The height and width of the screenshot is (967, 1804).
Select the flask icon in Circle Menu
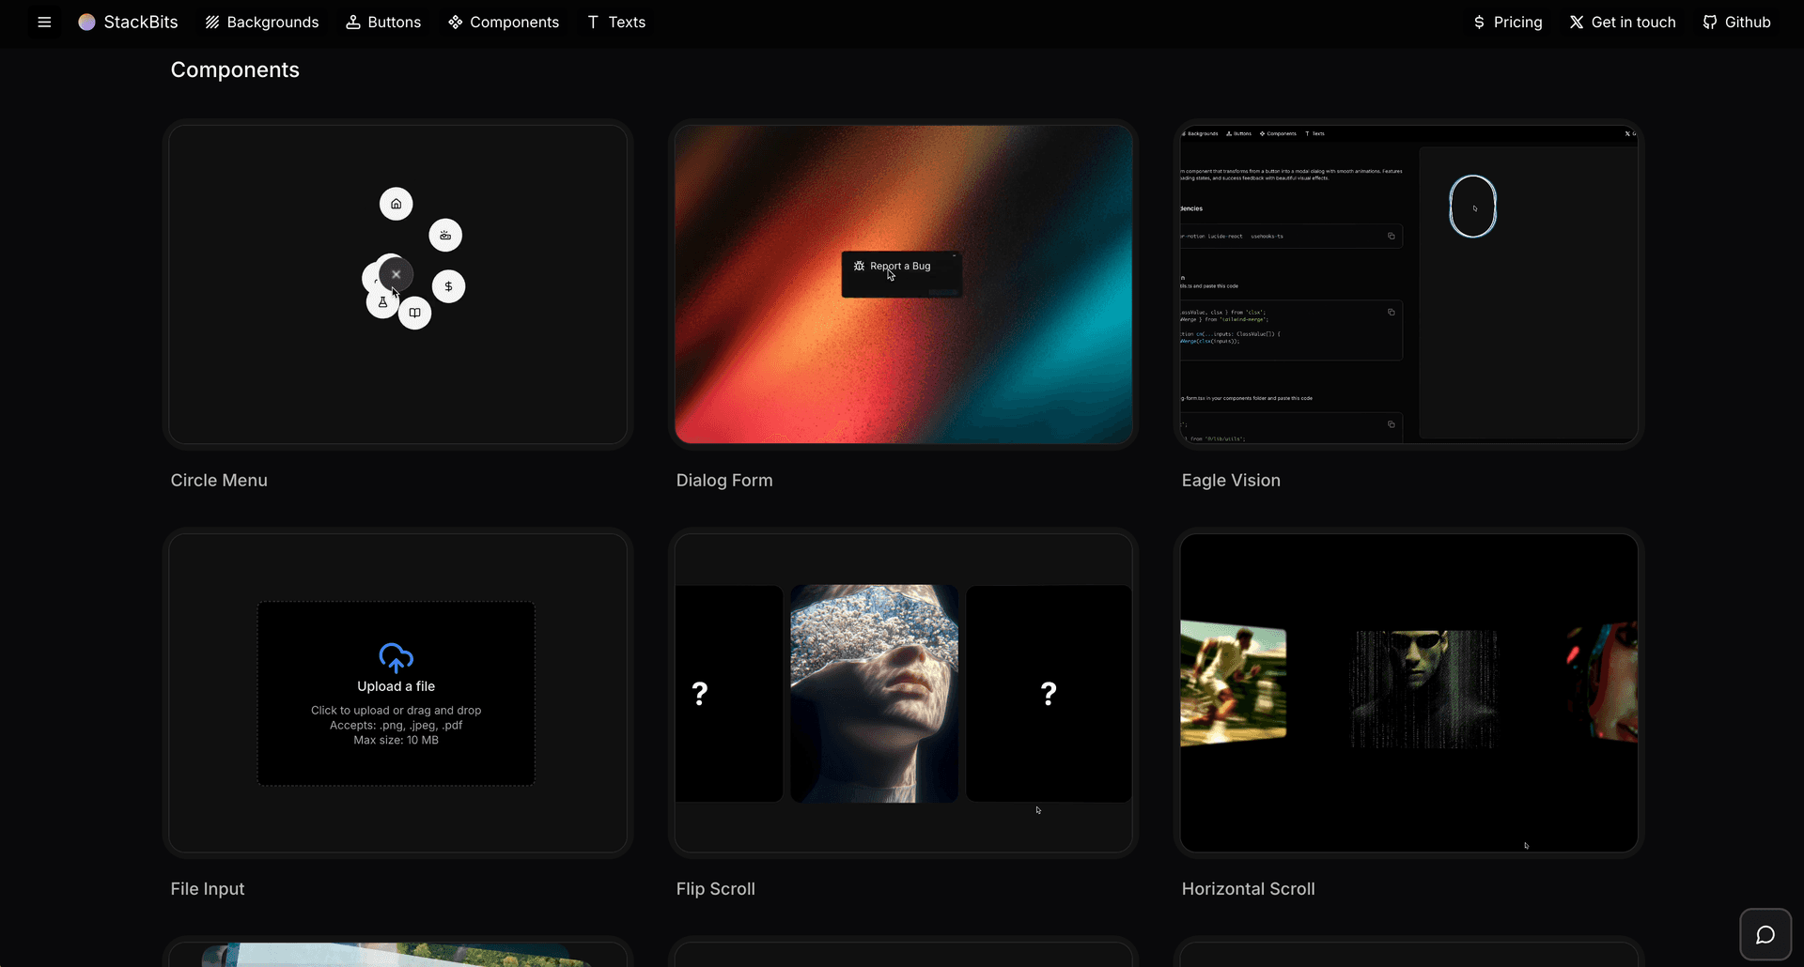click(x=381, y=302)
